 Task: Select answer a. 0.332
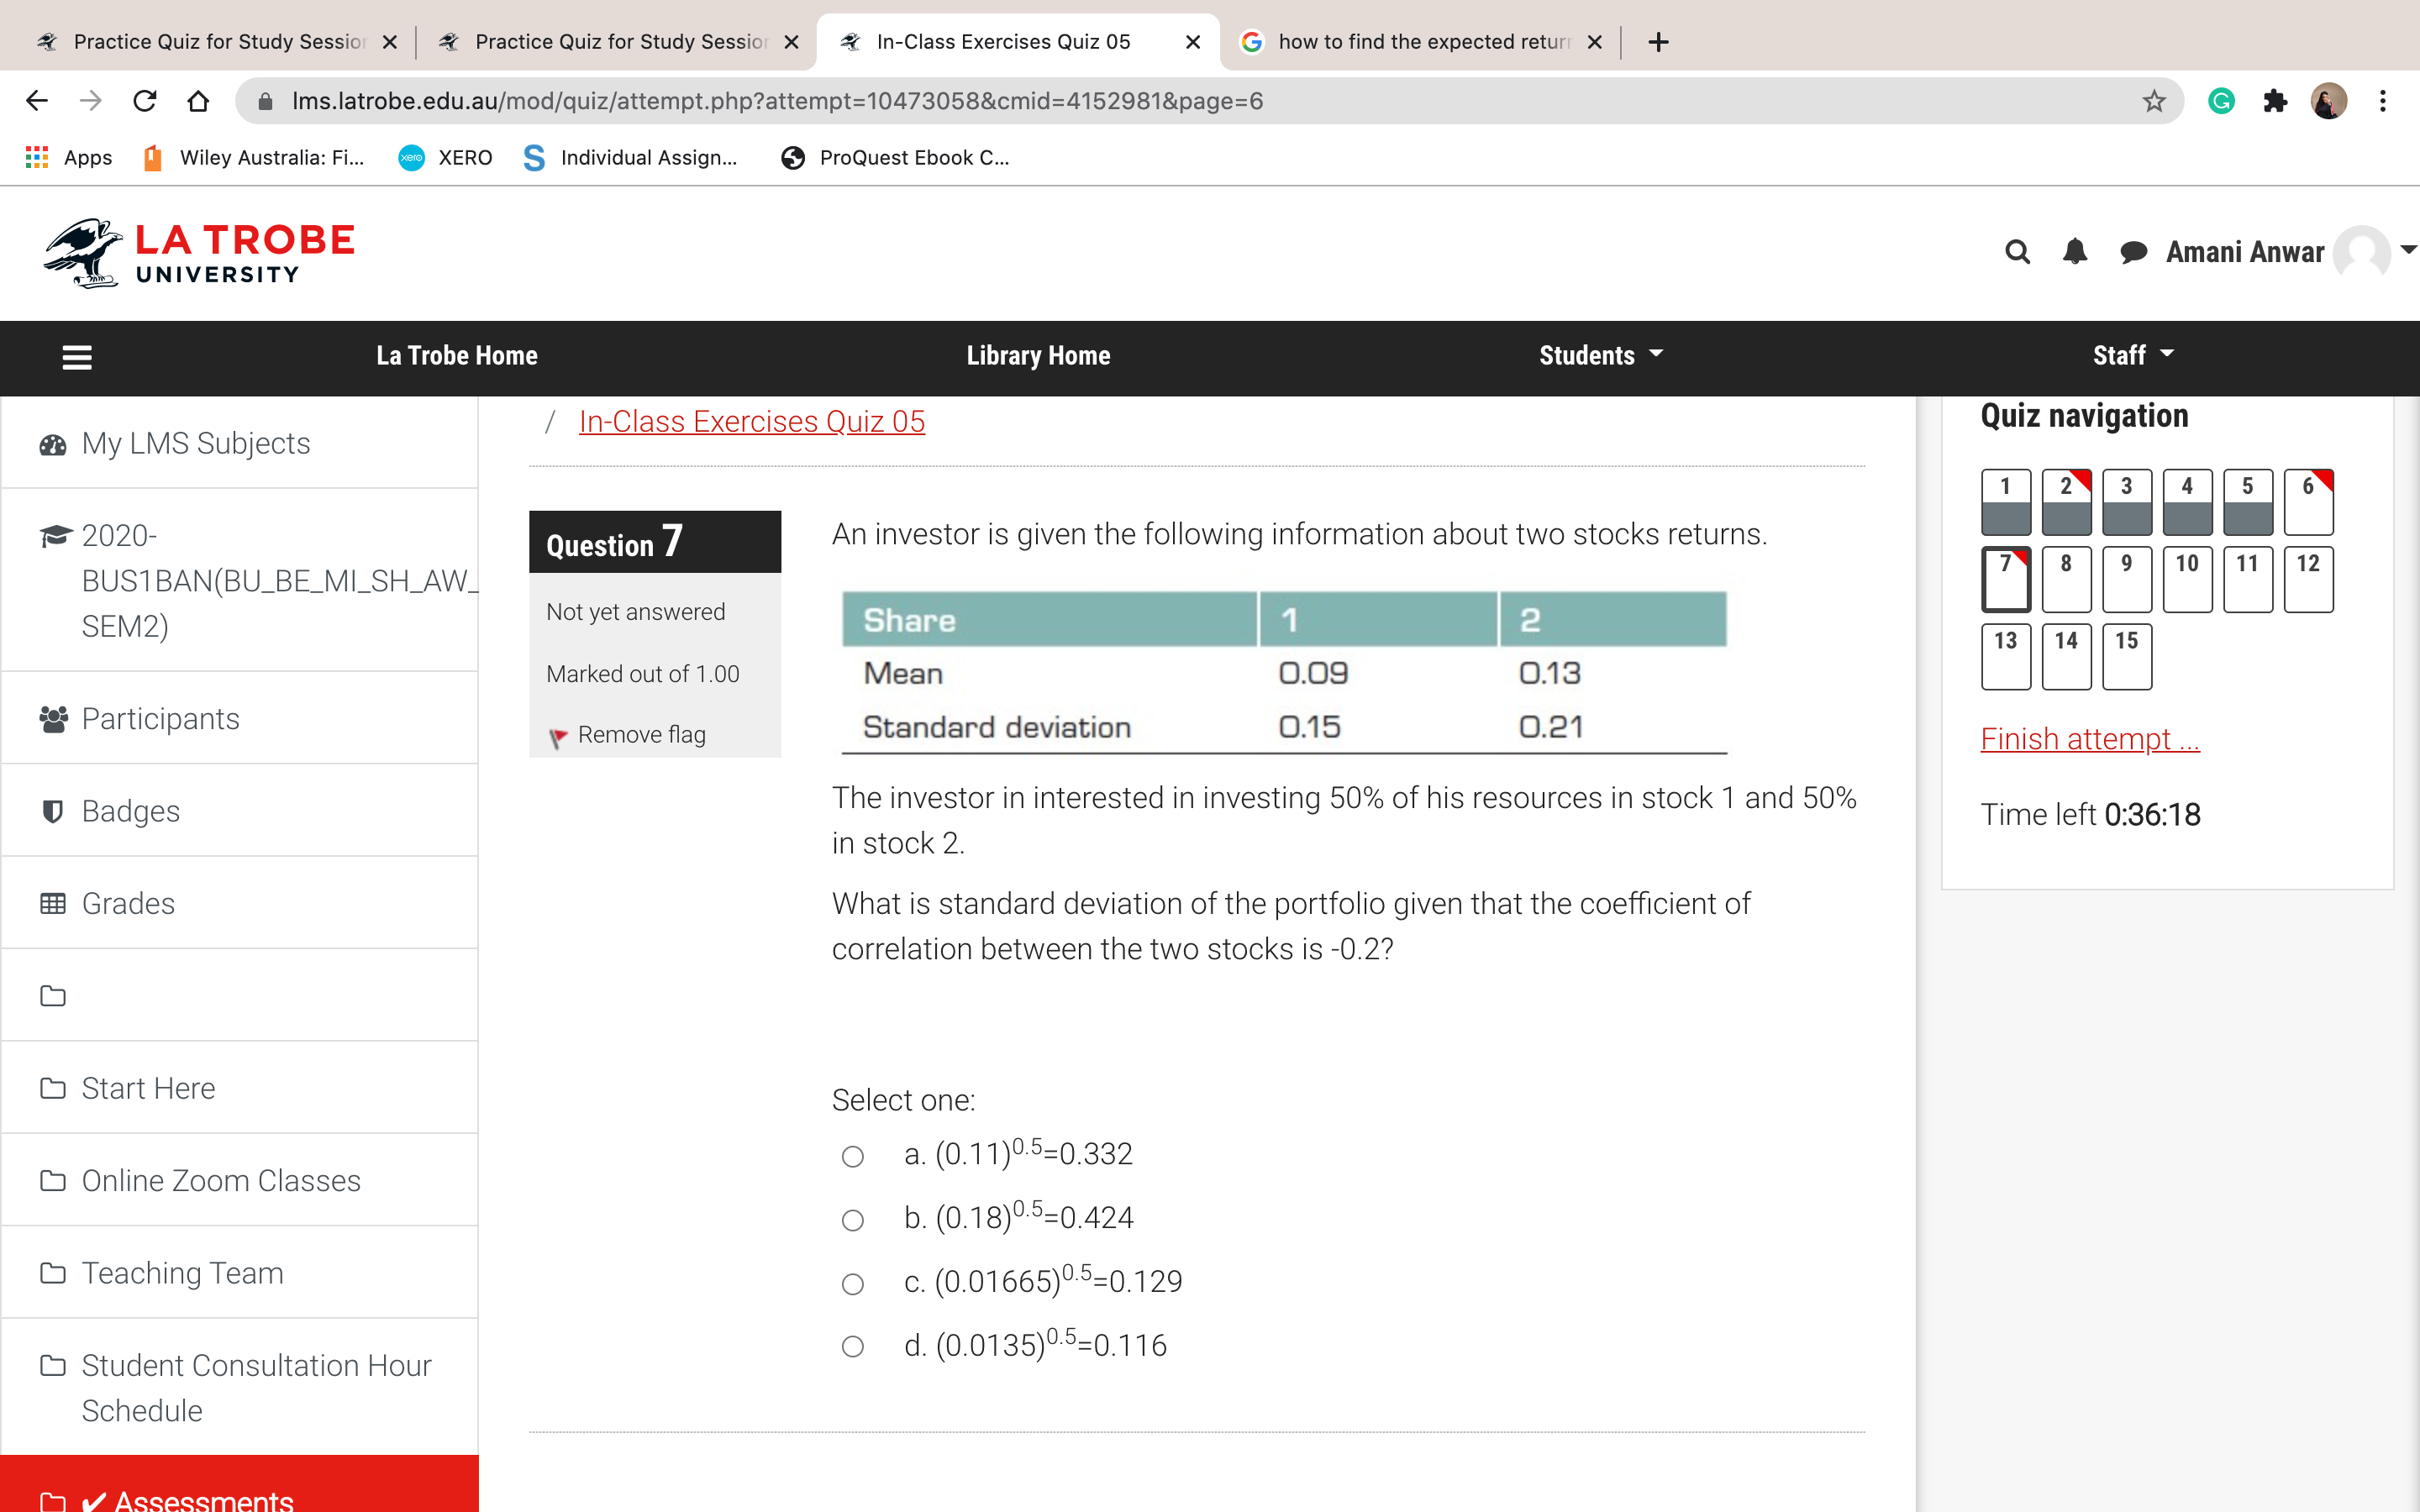pyautogui.click(x=852, y=1157)
